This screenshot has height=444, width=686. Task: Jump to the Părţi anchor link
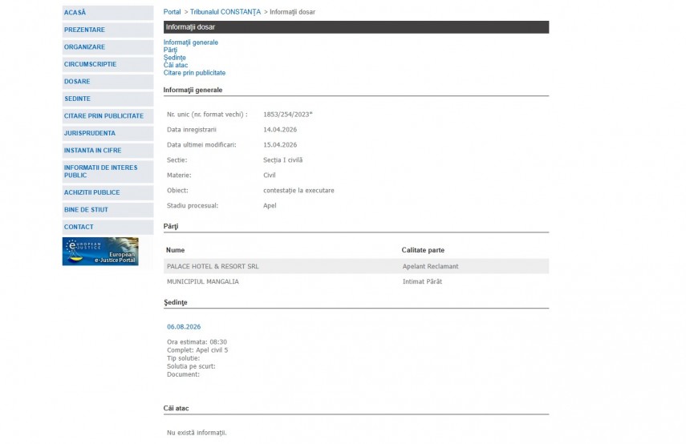coord(170,50)
